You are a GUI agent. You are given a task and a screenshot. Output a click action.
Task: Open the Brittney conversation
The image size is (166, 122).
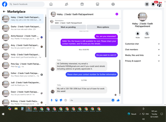coord(22,102)
